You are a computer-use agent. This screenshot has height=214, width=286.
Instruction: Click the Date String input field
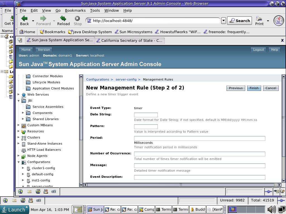click(146, 115)
